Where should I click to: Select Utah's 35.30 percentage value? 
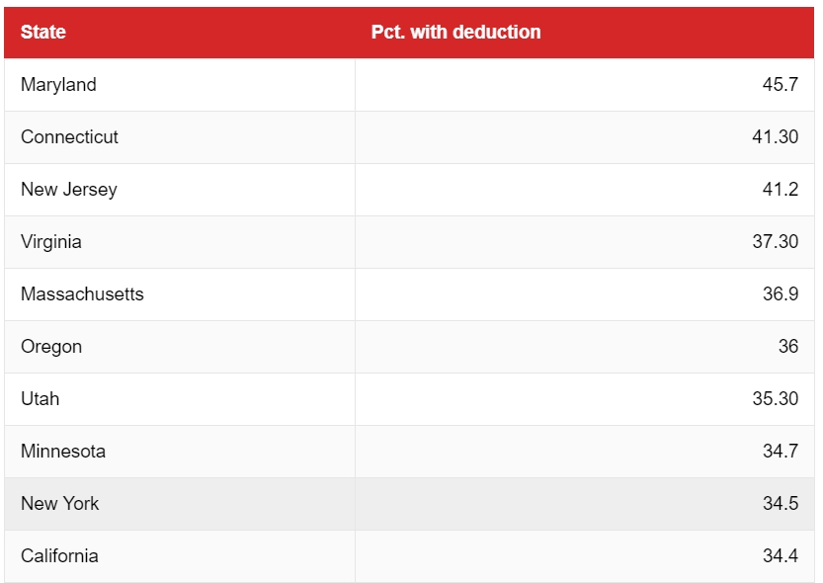click(x=775, y=399)
